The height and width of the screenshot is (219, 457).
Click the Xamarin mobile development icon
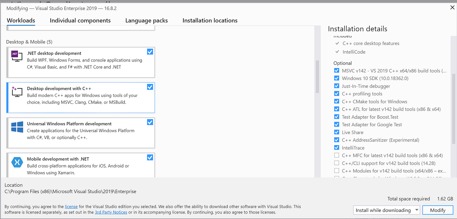[x=17, y=162]
